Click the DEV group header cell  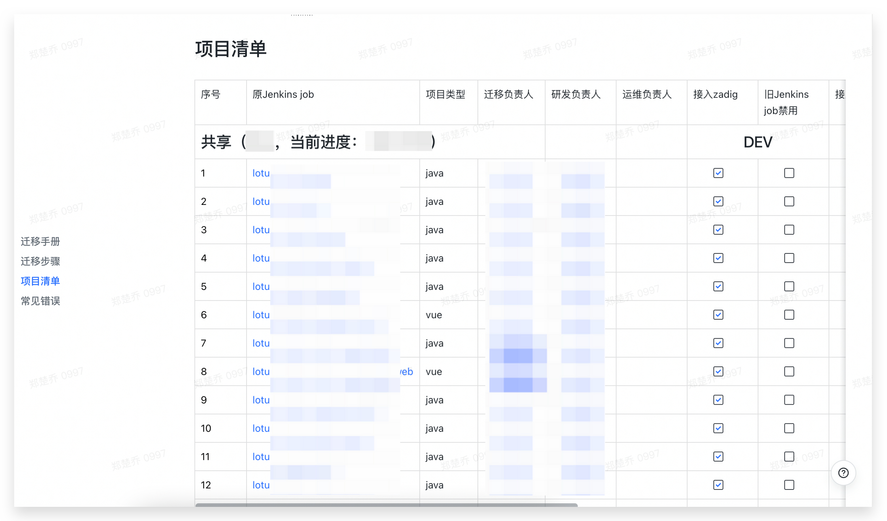(757, 142)
